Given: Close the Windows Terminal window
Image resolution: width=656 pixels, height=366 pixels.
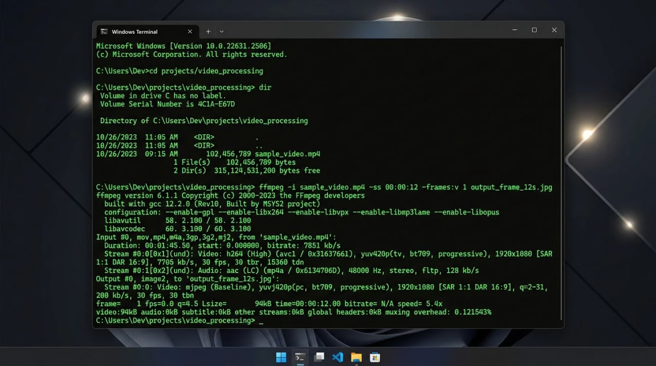Looking at the screenshot, I should (554, 30).
